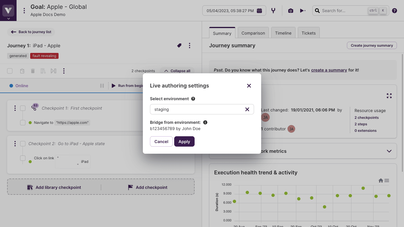Pause the Online live session
This screenshot has width=404, height=227.
coord(102,85)
